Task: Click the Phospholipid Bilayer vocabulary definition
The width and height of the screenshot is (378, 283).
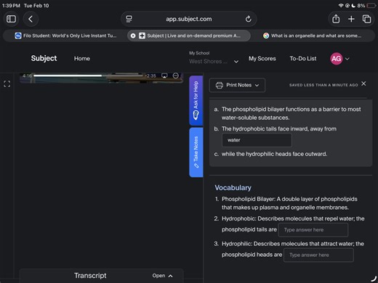Action: tap(289, 203)
